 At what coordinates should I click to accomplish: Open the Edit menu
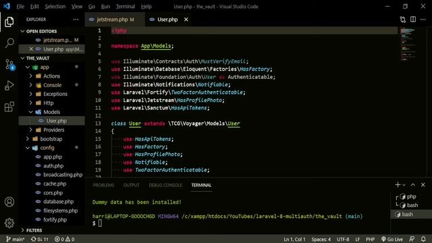click(34, 6)
